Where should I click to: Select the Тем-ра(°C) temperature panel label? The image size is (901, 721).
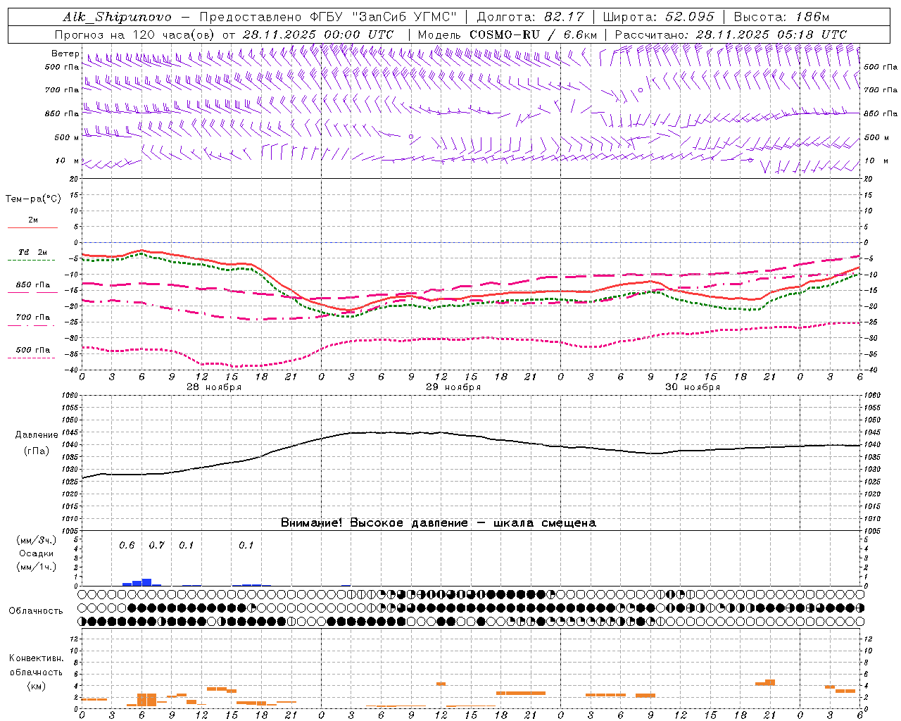tap(33, 199)
